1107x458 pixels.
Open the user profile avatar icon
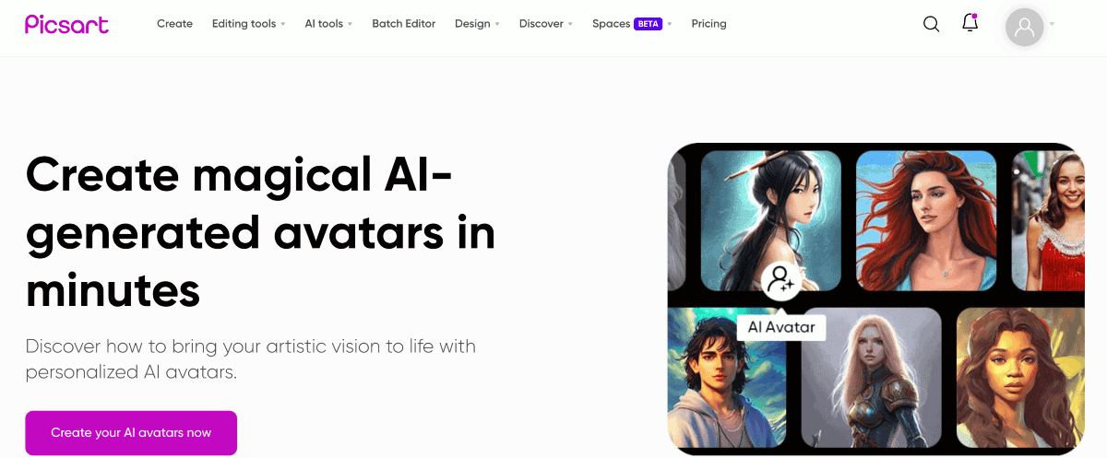click(1024, 28)
